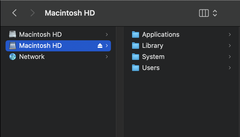Screen dimensions: 240x137
Task: Click the column divider between panes
Action: click(120, 82)
